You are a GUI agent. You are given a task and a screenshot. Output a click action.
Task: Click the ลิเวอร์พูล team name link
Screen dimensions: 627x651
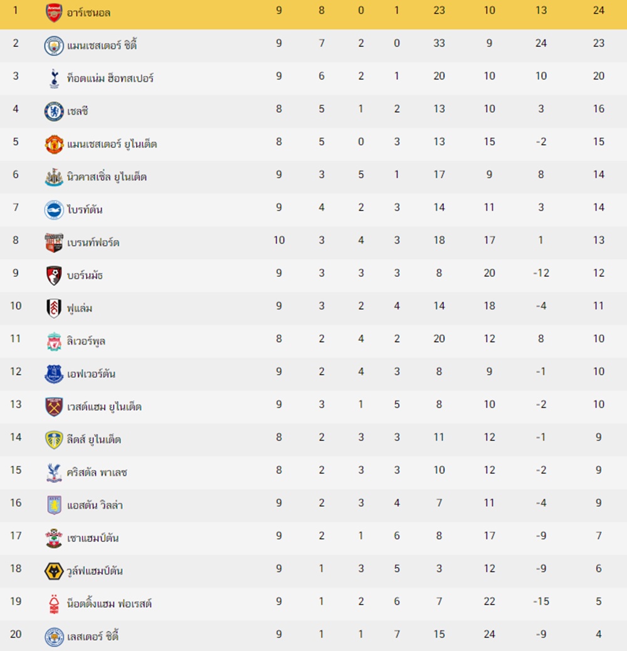coord(86,341)
